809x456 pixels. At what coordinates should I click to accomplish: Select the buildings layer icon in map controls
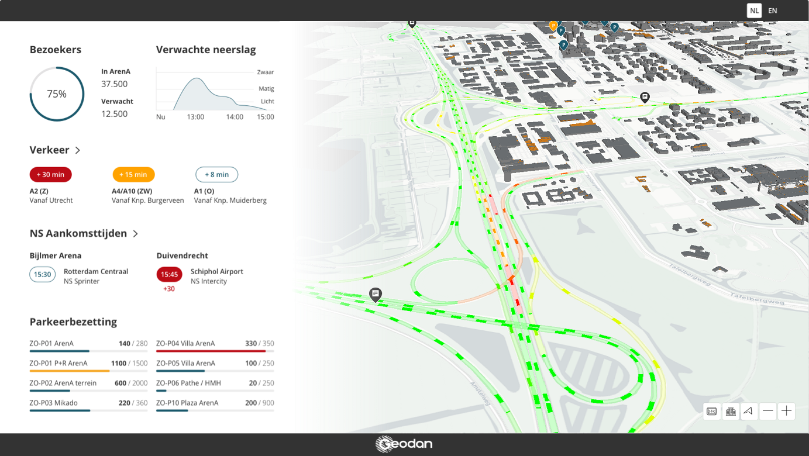[730, 411]
